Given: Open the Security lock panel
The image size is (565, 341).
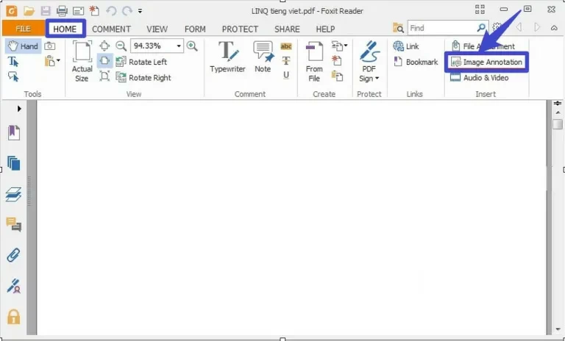Looking at the screenshot, I should click(x=14, y=317).
